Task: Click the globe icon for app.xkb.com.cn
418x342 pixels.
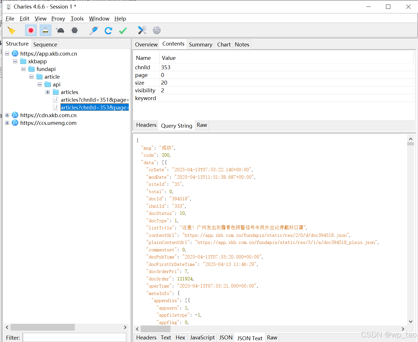Action: point(15,54)
